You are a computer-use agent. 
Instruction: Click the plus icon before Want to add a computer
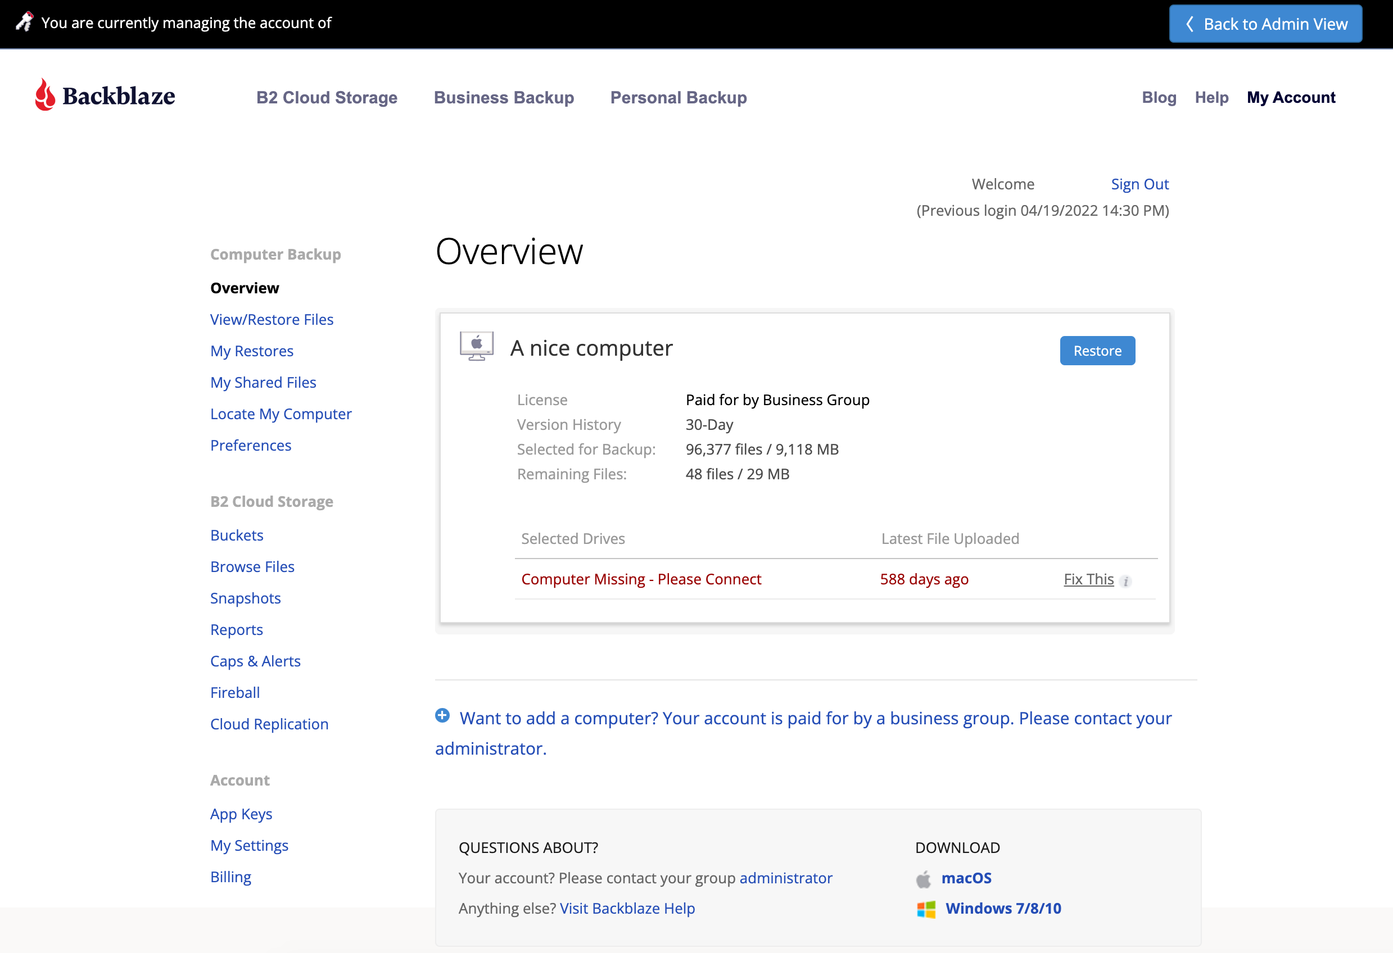442,716
